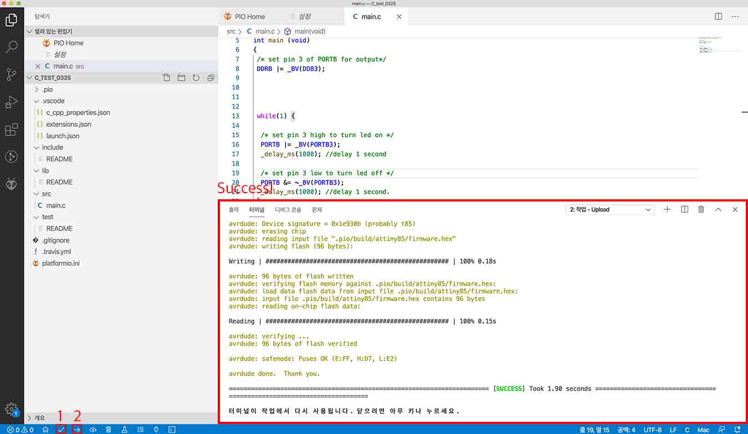Click the PlatformIO Home icon in the status bar
The width and height of the screenshot is (748, 434).
[x=45, y=430]
